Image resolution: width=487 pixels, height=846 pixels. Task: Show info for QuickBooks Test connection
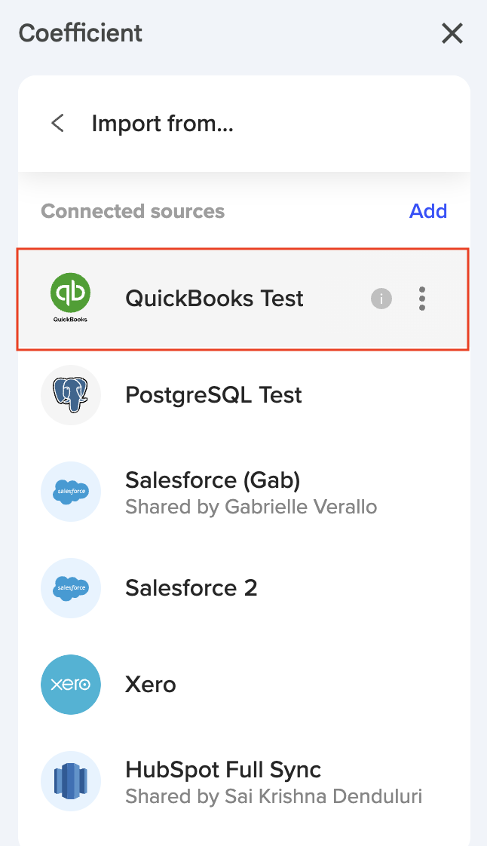(x=381, y=299)
